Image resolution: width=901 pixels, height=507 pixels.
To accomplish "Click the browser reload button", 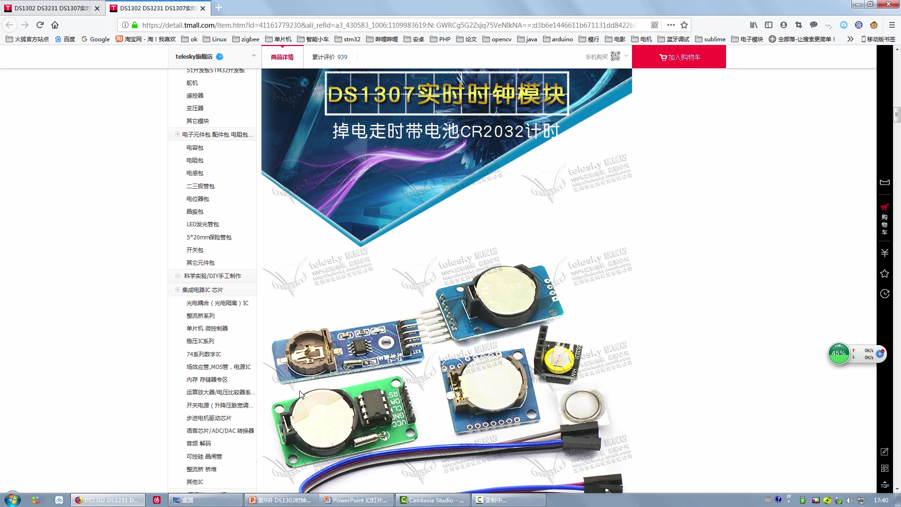I will pyautogui.click(x=40, y=25).
